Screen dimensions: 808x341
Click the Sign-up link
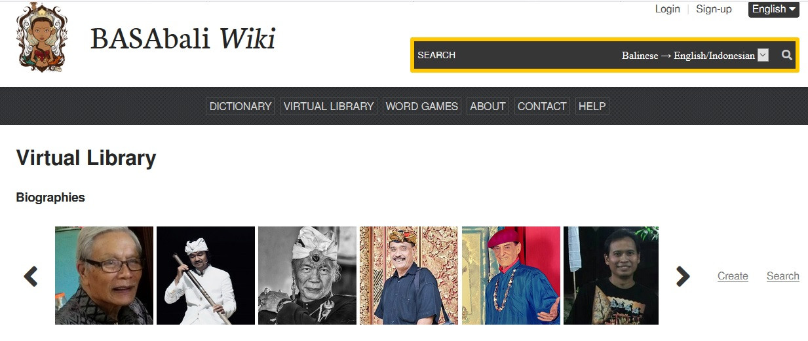714,9
